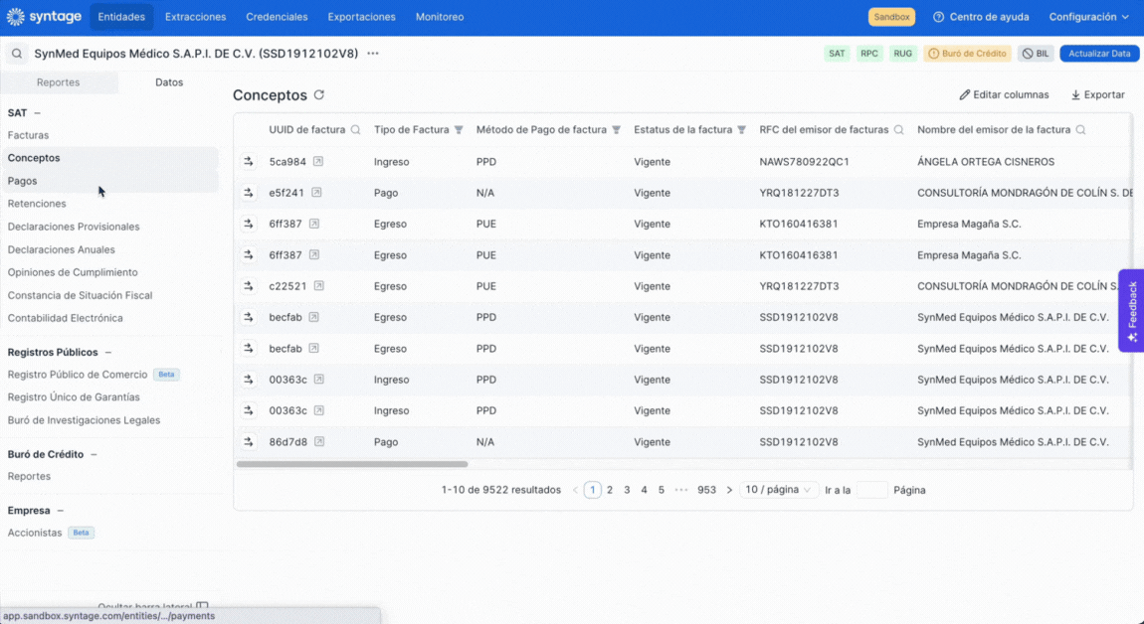This screenshot has width=1144, height=624.
Task: Refresh the Conceptos table
Action: coord(319,94)
